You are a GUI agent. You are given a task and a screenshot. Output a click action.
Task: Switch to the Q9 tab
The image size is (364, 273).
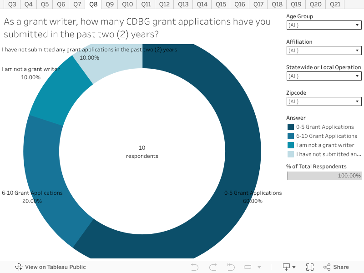[x=110, y=4]
